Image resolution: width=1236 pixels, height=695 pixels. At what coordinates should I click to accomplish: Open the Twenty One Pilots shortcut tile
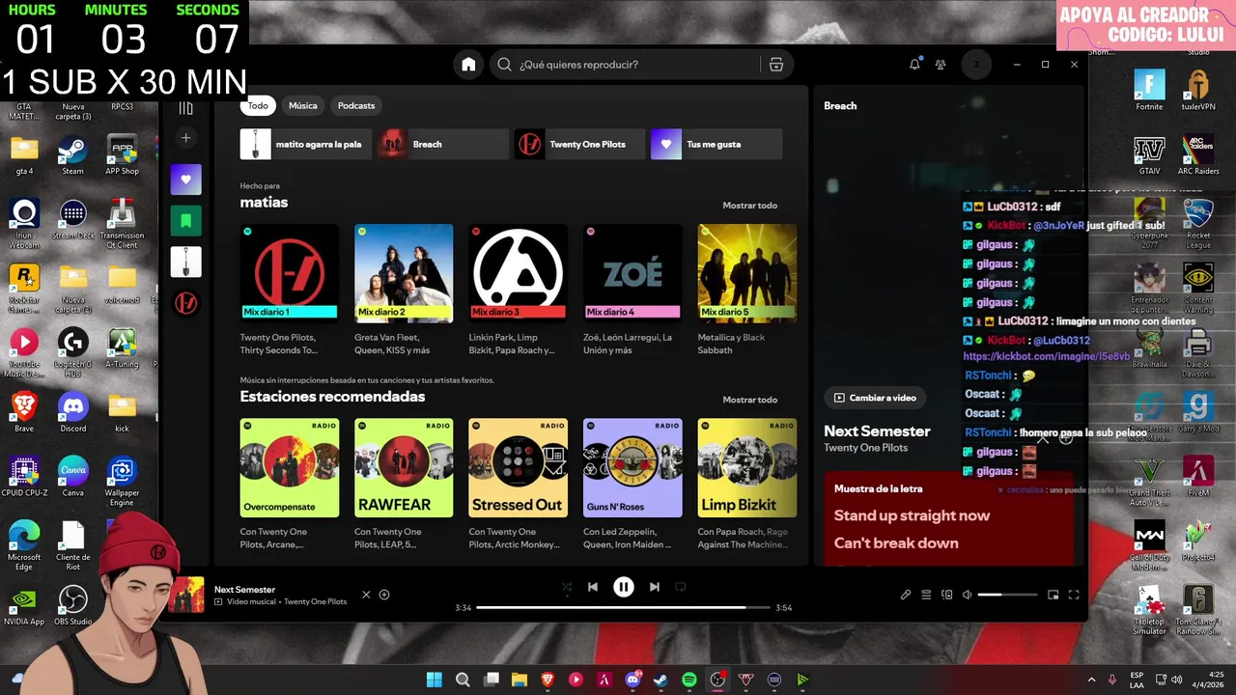(x=579, y=144)
